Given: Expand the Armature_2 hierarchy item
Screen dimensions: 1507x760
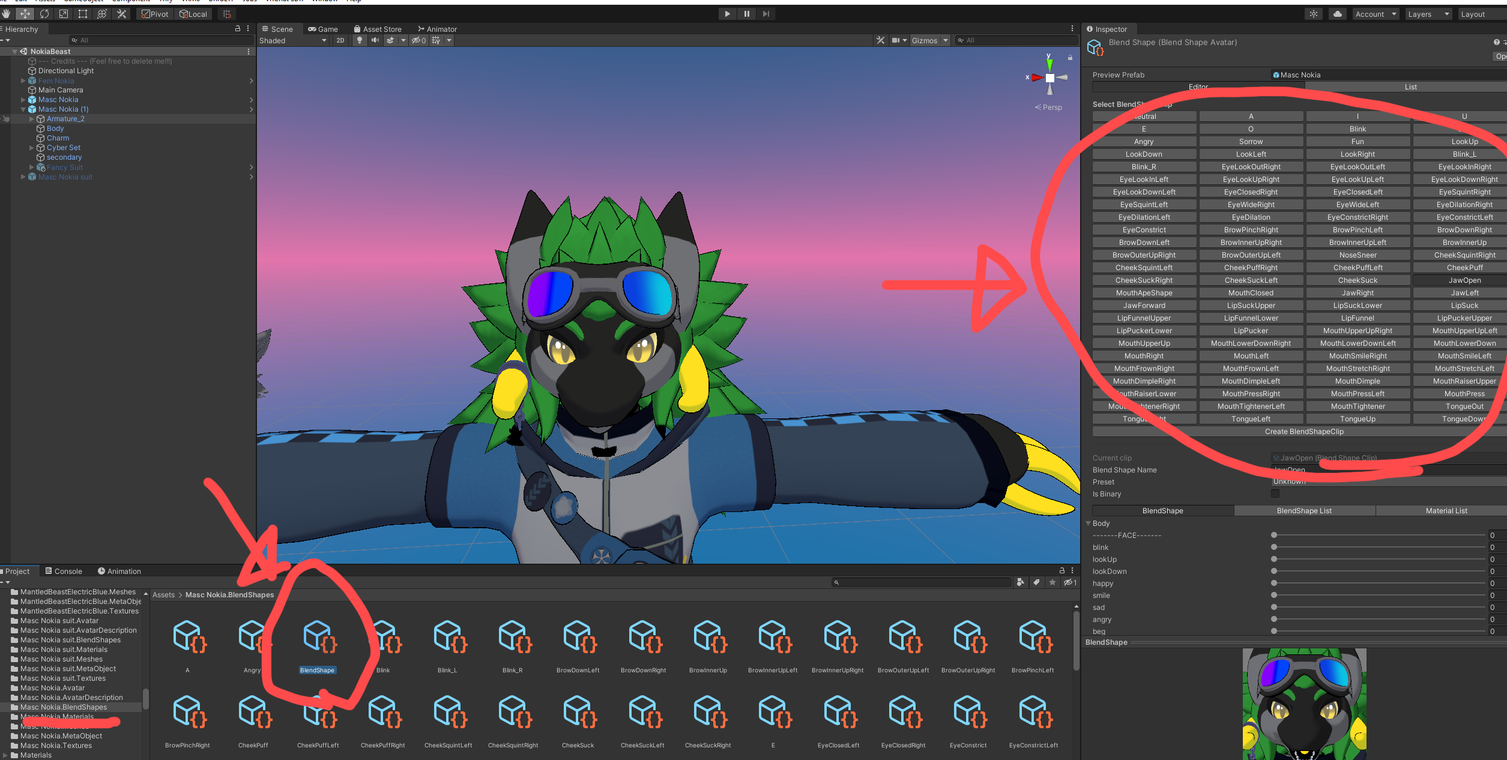Looking at the screenshot, I should (31, 118).
